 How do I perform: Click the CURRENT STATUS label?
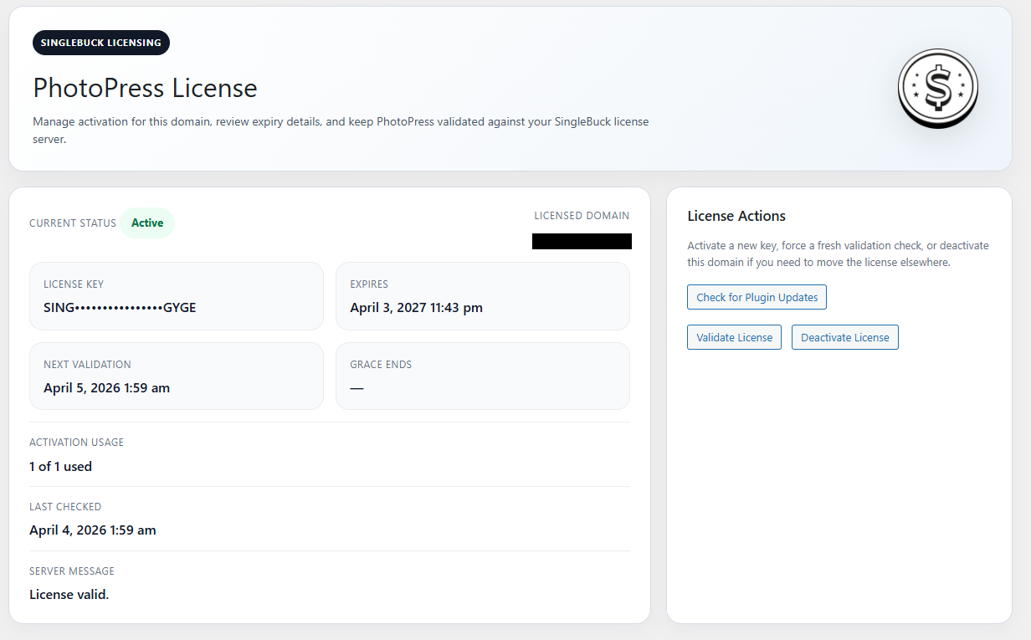pyautogui.click(x=73, y=223)
